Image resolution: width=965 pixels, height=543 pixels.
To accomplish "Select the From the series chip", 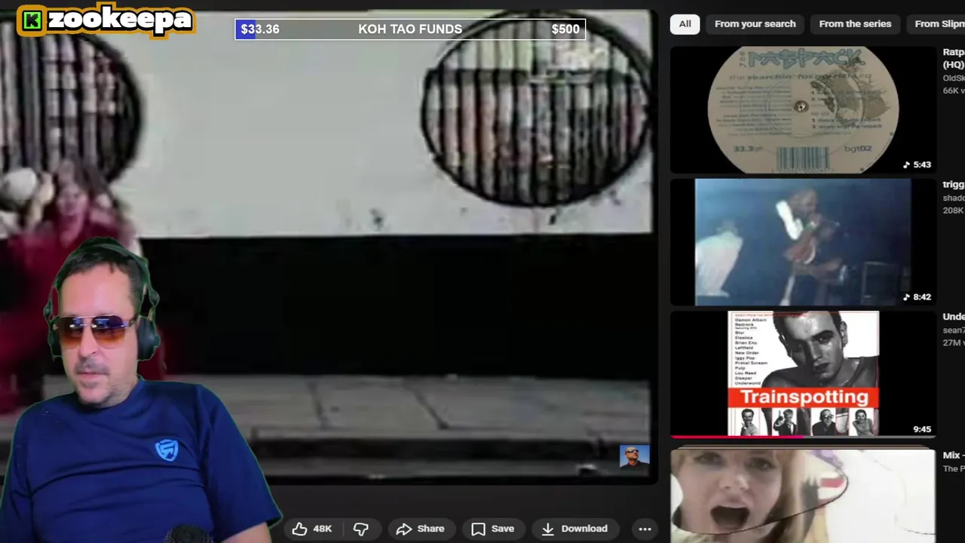I will [855, 23].
